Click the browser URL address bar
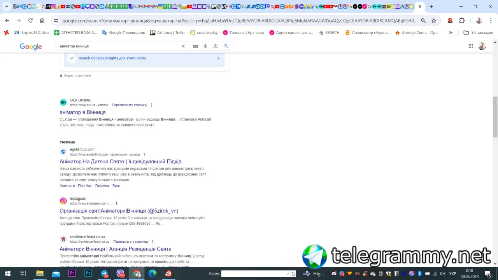Viewport: 498px width, 280px height. pyautogui.click(x=240, y=21)
